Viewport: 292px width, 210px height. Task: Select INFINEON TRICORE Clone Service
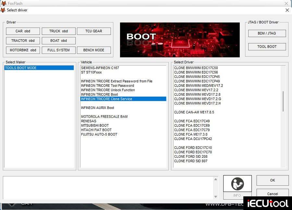click(x=123, y=99)
